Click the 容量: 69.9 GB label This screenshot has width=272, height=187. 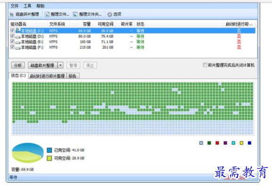click(x=22, y=169)
